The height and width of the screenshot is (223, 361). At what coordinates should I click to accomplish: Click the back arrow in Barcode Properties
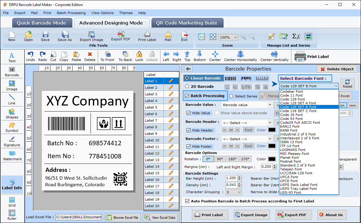coord(188,69)
